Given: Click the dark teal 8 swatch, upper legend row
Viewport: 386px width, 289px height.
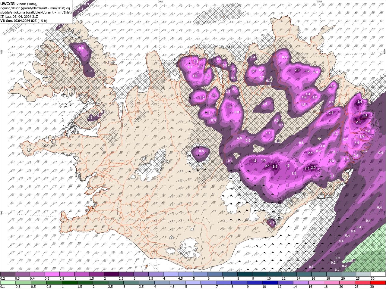Looking at the screenshot, I should click(245, 274).
